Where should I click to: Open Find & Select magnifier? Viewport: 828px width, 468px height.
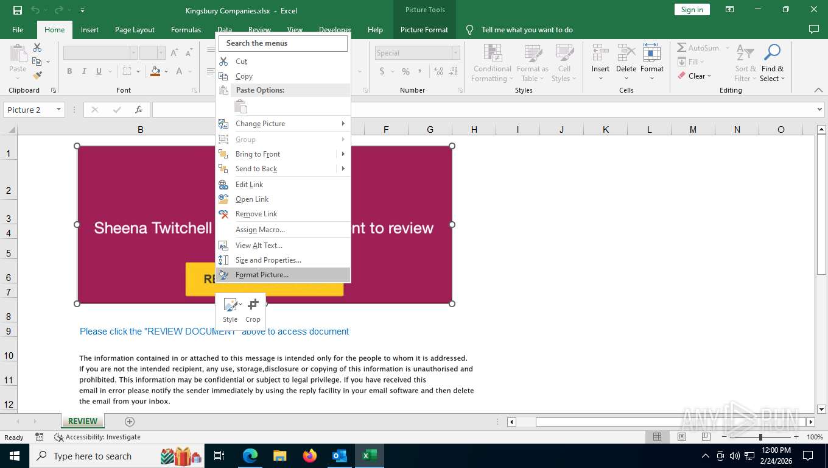tap(773, 62)
